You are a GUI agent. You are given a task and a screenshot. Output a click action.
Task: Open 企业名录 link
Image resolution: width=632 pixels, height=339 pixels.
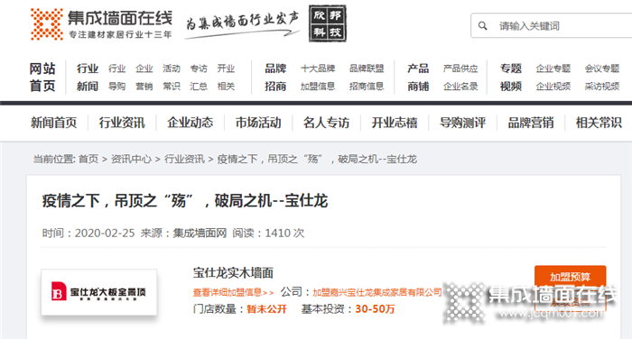[460, 87]
